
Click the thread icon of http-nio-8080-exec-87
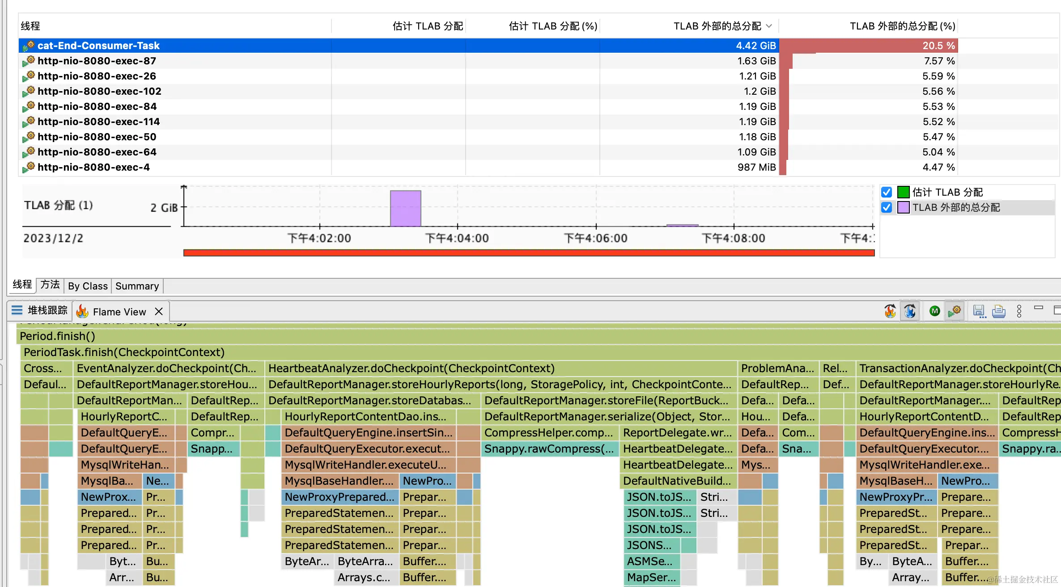[29, 61]
